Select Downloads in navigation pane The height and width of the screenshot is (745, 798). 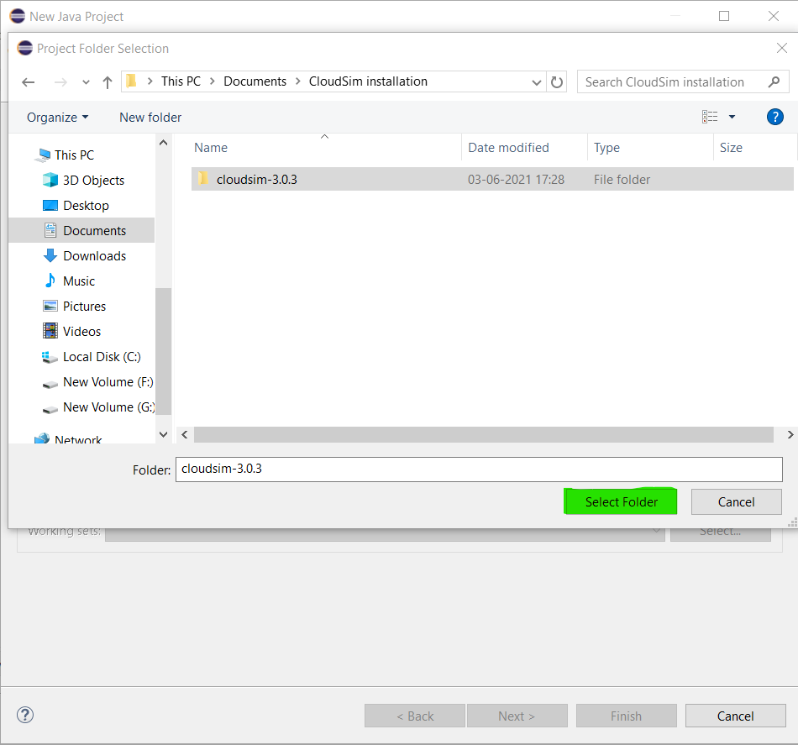(95, 256)
